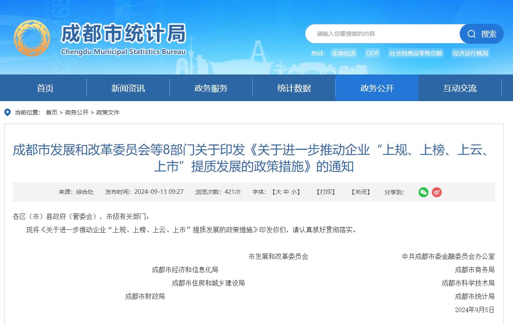Click body sentence beginning 现将《关于进一步推动企业

192,230
